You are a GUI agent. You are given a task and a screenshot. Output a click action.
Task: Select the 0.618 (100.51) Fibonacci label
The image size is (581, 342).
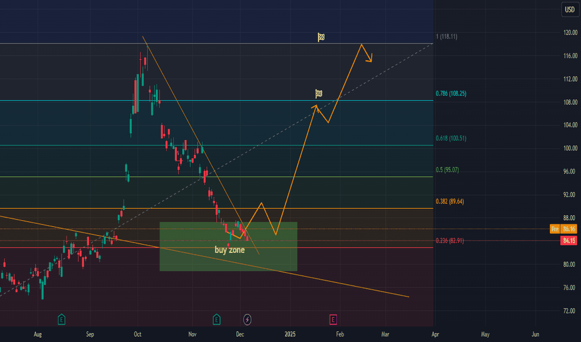click(451, 138)
